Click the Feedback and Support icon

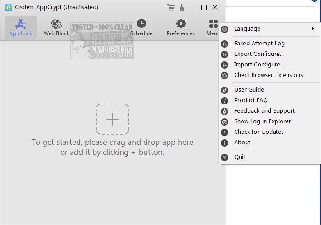pos(225,111)
